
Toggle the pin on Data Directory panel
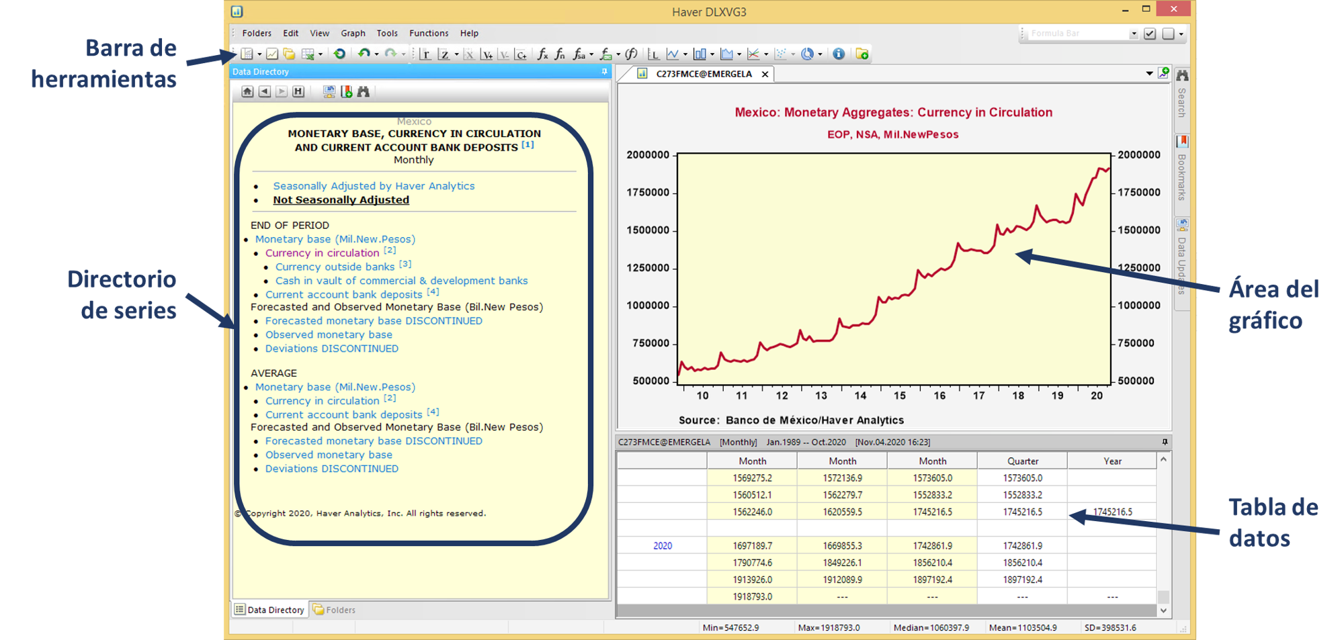point(604,72)
